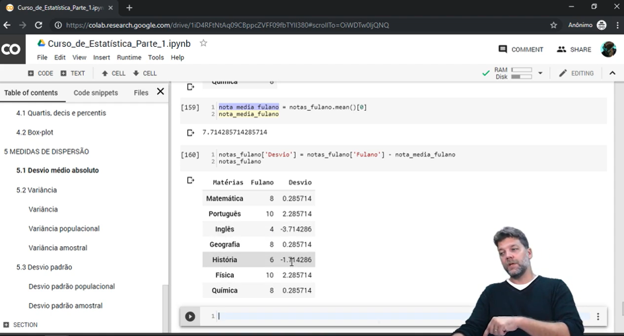
Task: Click the Desvio column header
Action: point(300,182)
